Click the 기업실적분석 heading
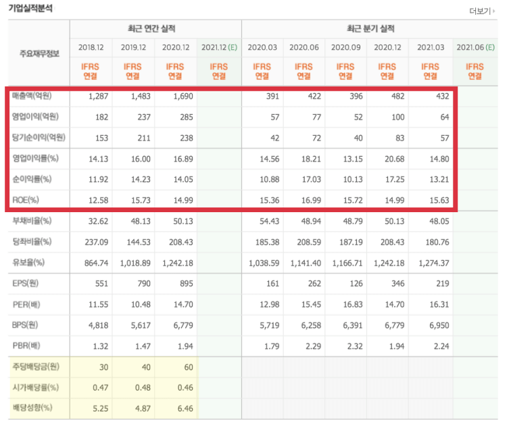Screen dimensions: 507x425 click(x=30, y=7)
